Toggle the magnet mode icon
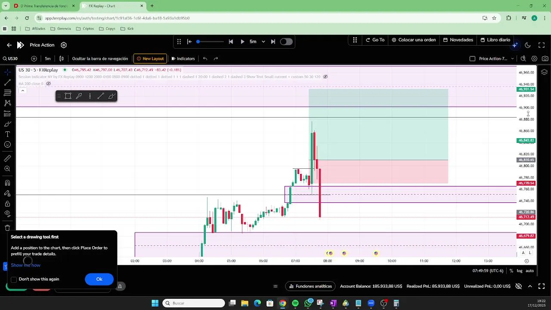This screenshot has height=310, width=551. [x=7, y=183]
